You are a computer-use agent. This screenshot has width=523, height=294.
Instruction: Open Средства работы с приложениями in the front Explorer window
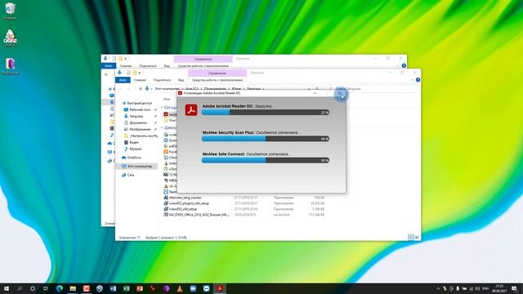[217, 80]
